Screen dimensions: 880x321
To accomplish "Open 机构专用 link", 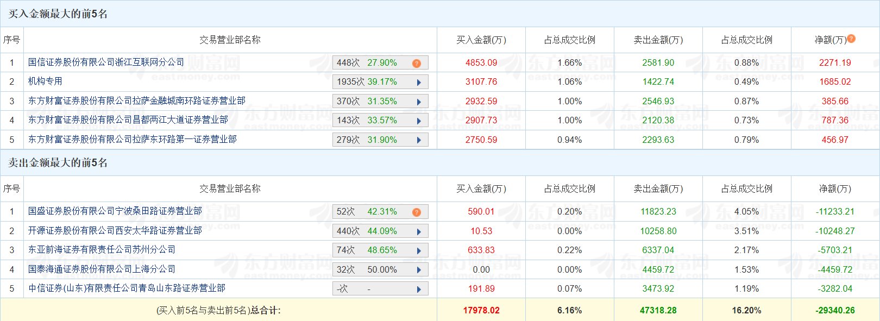I will [x=45, y=81].
